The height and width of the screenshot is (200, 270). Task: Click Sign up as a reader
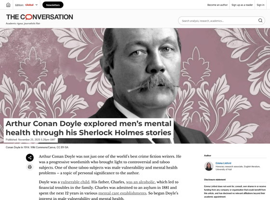click(242, 5)
